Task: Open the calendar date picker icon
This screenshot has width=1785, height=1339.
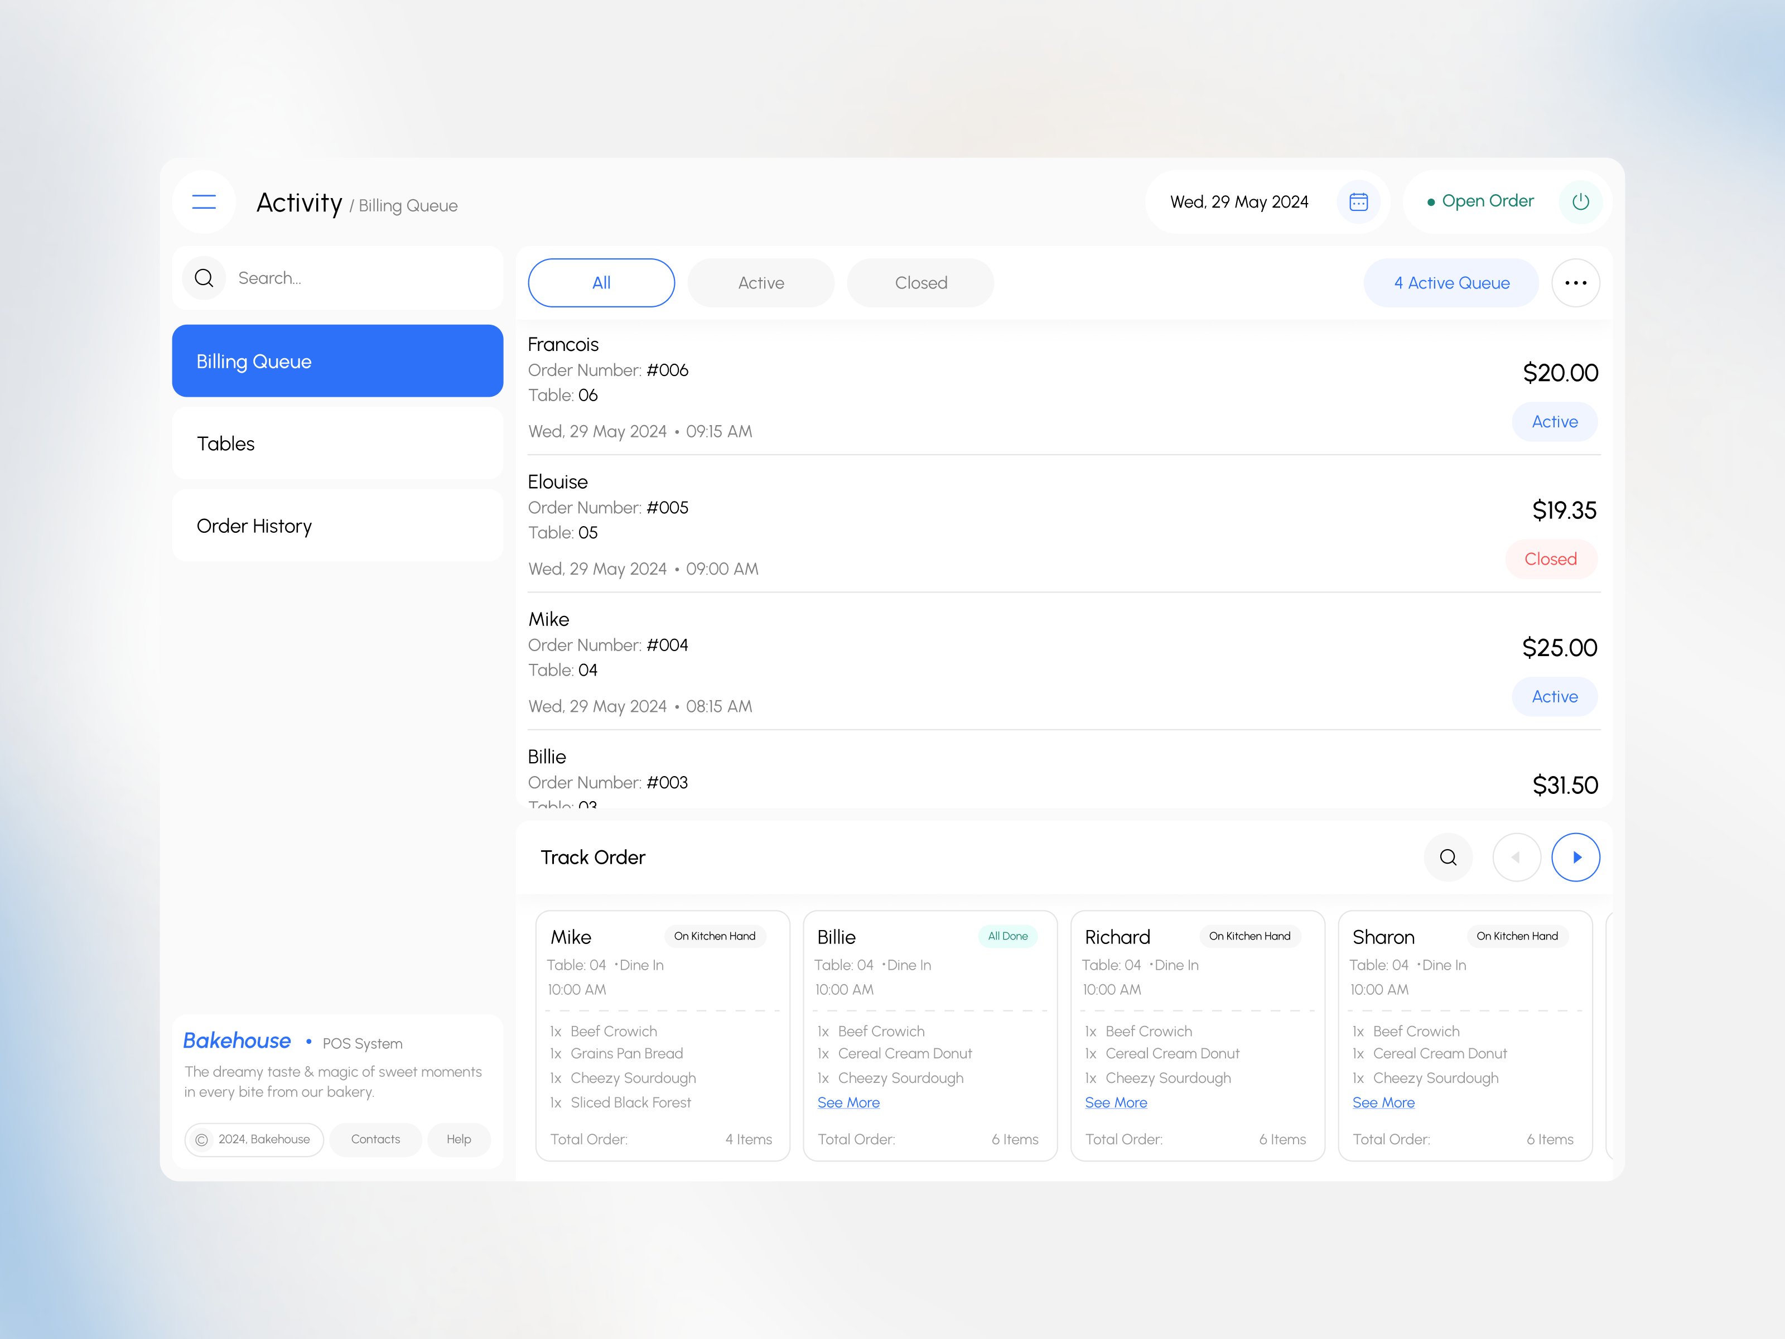Action: [1358, 202]
